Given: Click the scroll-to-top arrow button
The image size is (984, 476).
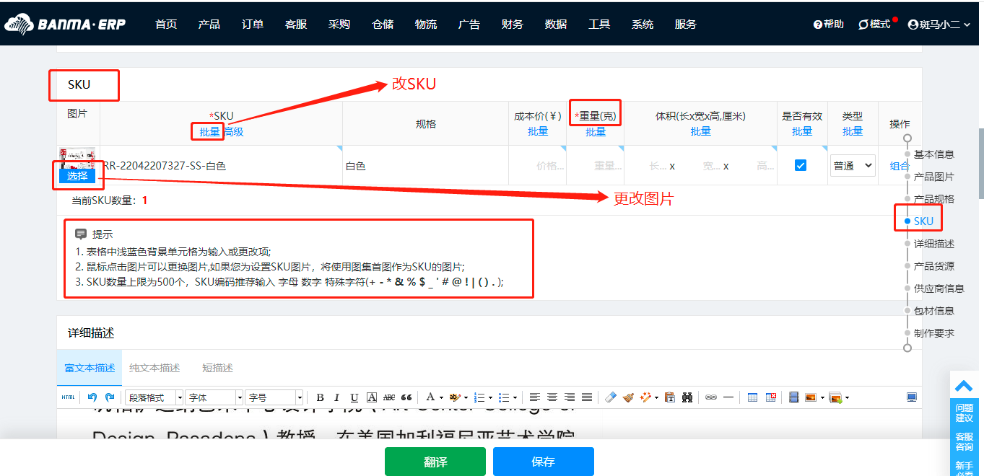Looking at the screenshot, I should click(x=964, y=386).
